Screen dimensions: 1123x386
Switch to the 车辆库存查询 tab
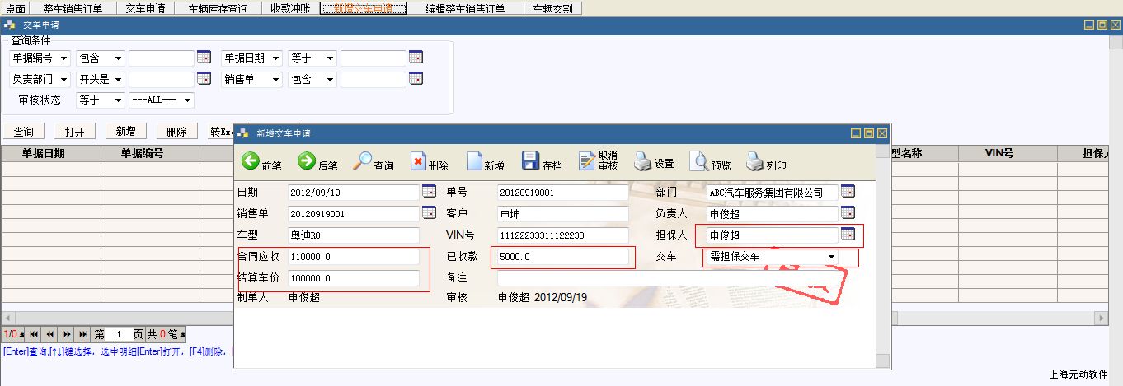(x=218, y=8)
